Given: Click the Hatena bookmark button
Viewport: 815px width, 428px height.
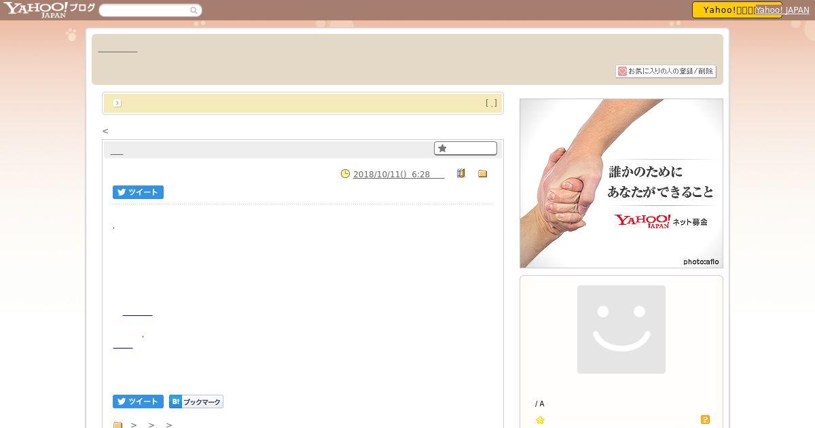Looking at the screenshot, I should click(196, 402).
